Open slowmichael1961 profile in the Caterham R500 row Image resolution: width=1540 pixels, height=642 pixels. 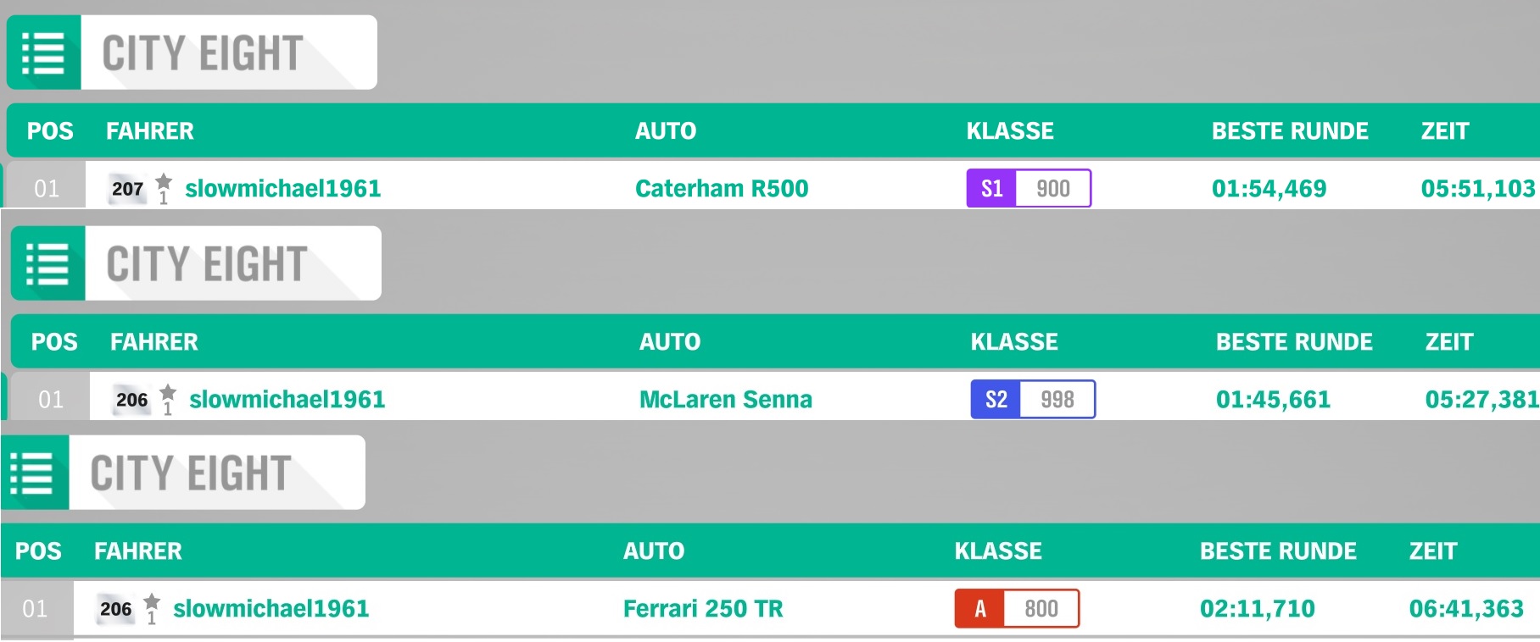282,188
